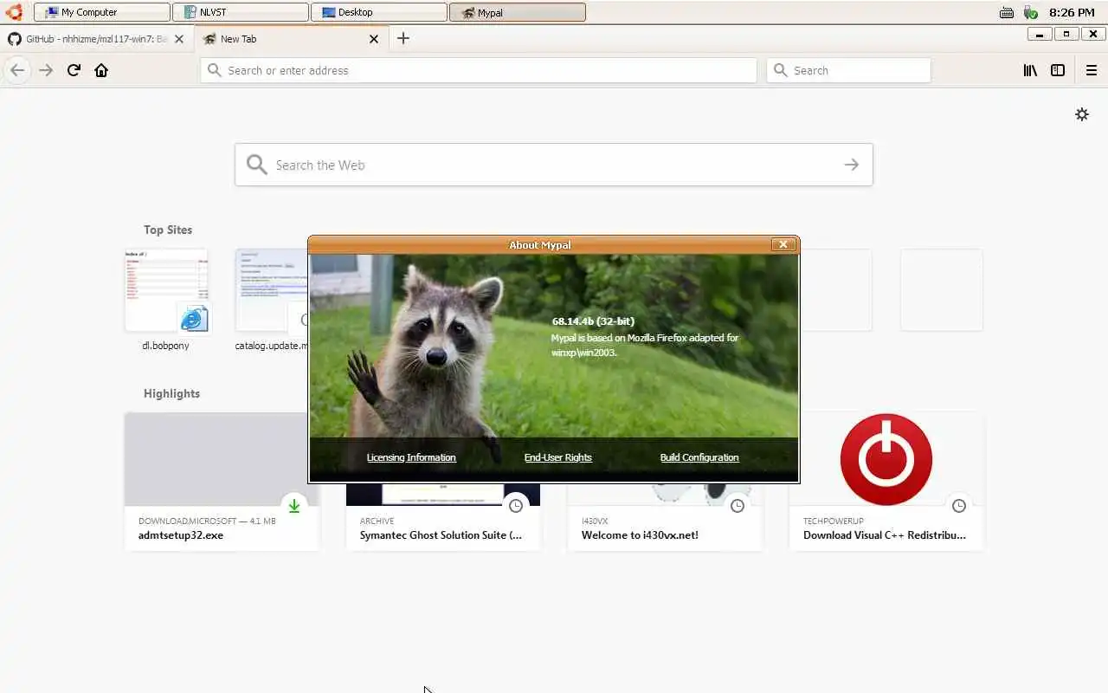This screenshot has height=693, width=1108.
Task: Open Welcome to i430vx.net highlight
Action: click(665, 516)
